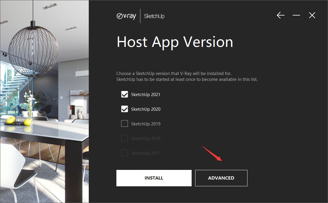Close the V-Ray installer window
328x203 pixels.
coord(312,15)
